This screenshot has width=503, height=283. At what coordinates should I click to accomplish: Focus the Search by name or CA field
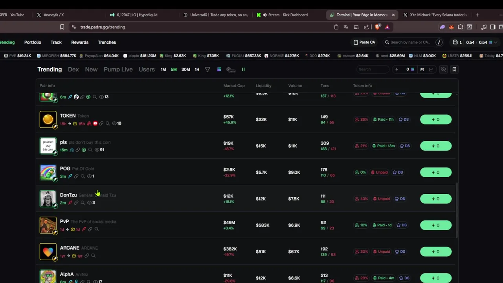click(410, 42)
